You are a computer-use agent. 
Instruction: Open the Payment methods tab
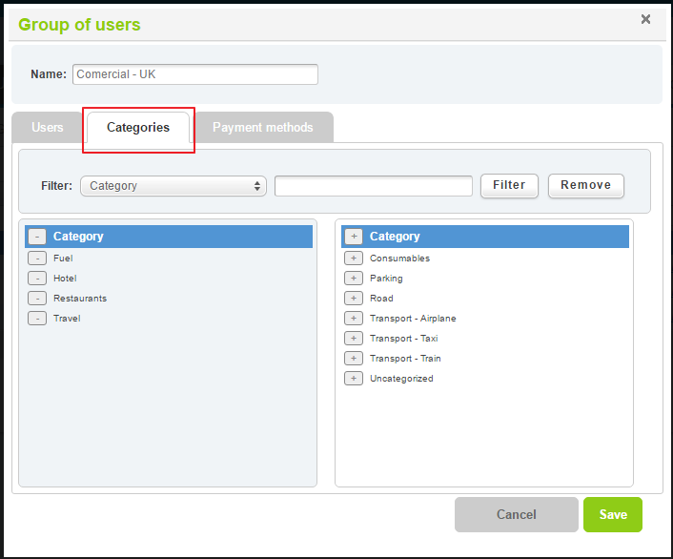pyautogui.click(x=263, y=127)
